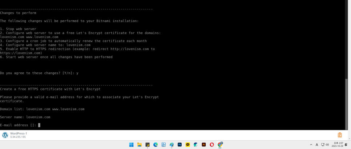Image resolution: width=351 pixels, height=149 pixels.
Task: Open the clock showing 2023-10-29
Action: [338, 145]
